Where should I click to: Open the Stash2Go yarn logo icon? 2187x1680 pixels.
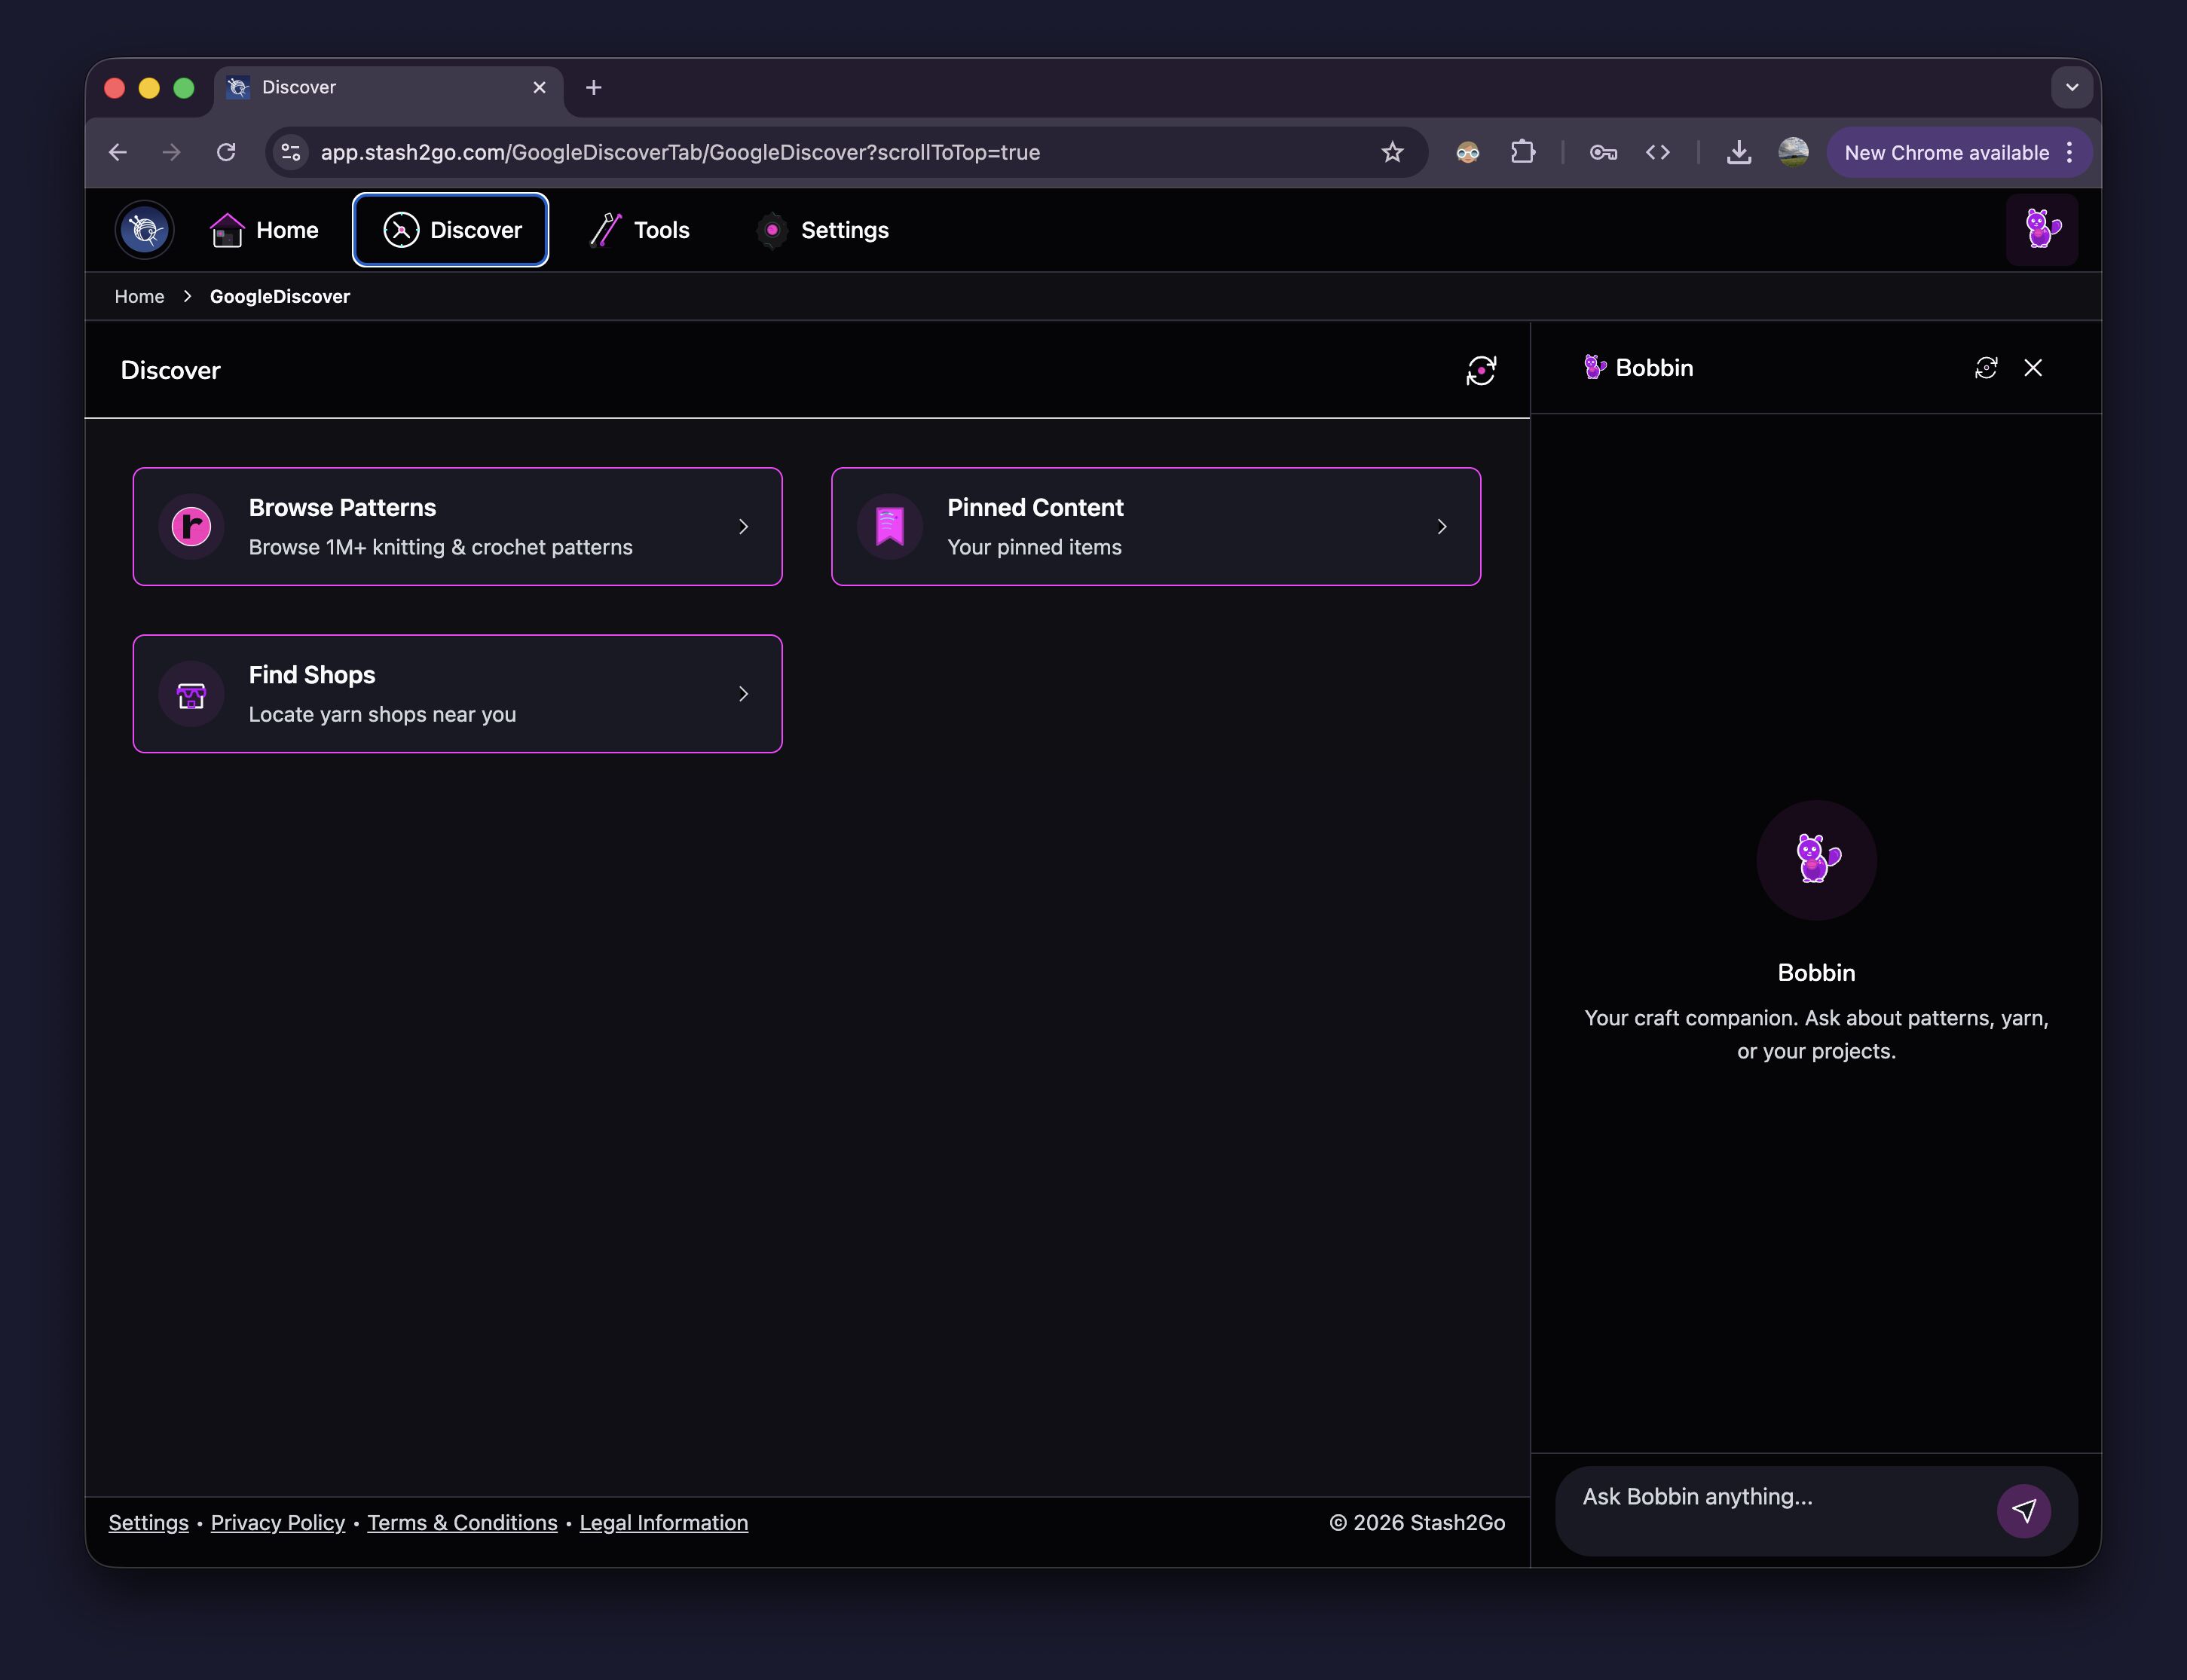(144, 229)
